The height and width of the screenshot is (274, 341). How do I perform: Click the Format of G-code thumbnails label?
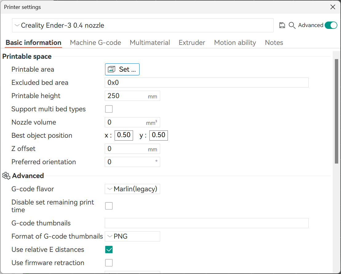[57, 236]
